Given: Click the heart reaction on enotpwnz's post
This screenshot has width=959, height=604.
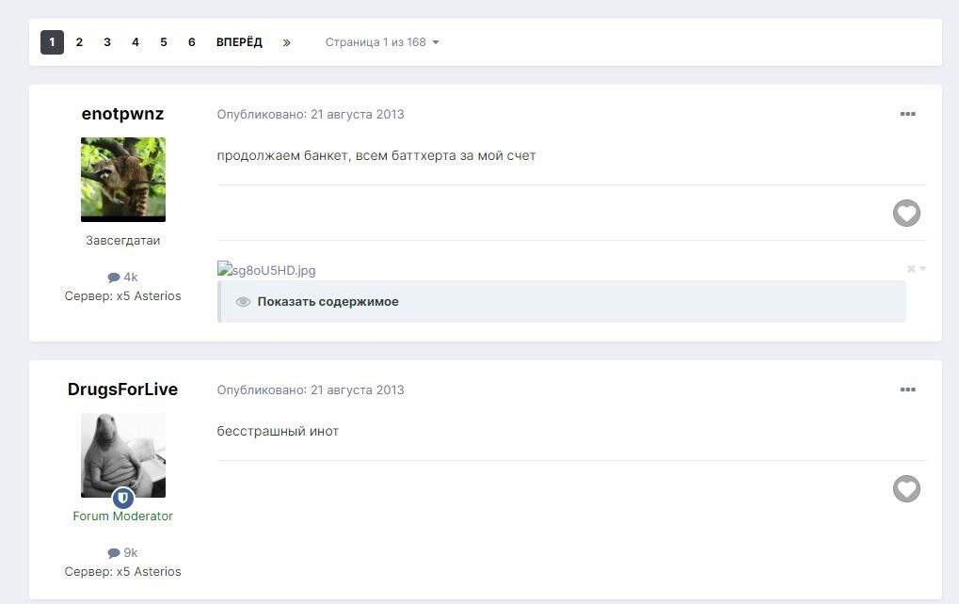Looking at the screenshot, I should [905, 214].
